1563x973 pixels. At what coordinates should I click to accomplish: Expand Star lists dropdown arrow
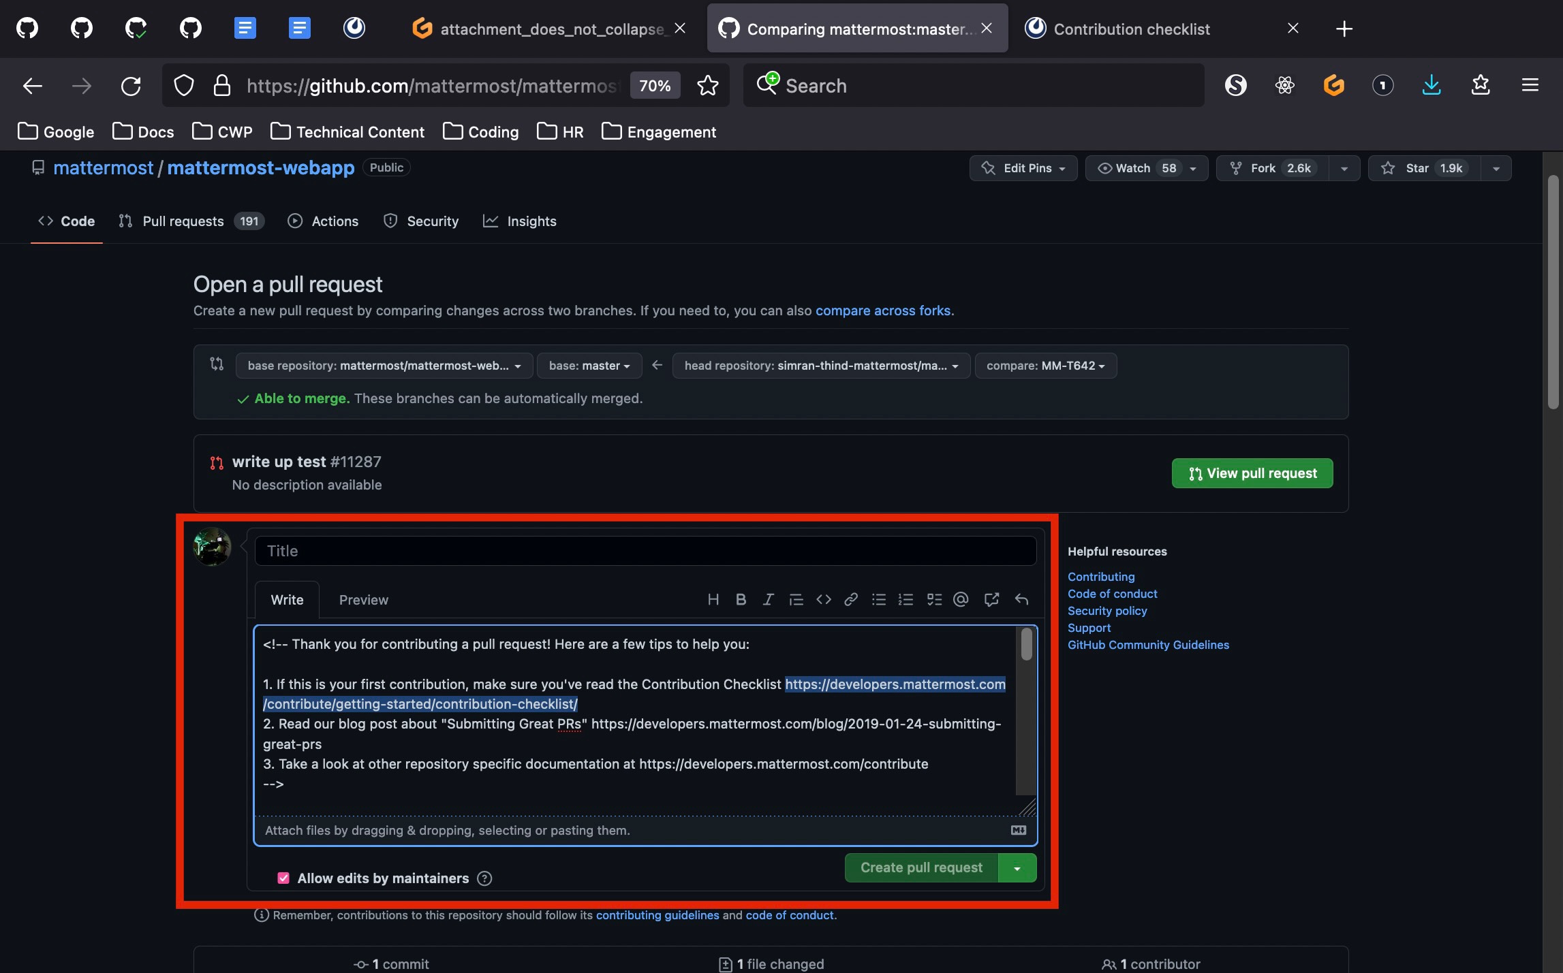(1496, 168)
